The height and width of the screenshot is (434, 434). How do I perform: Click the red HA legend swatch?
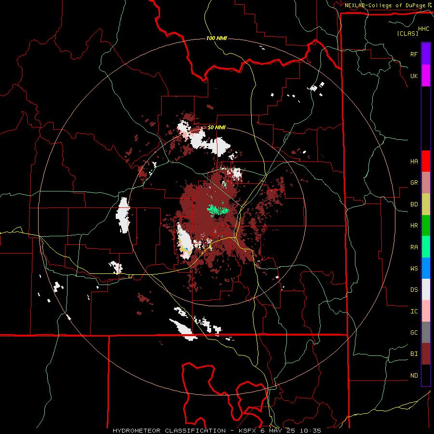coord(426,161)
